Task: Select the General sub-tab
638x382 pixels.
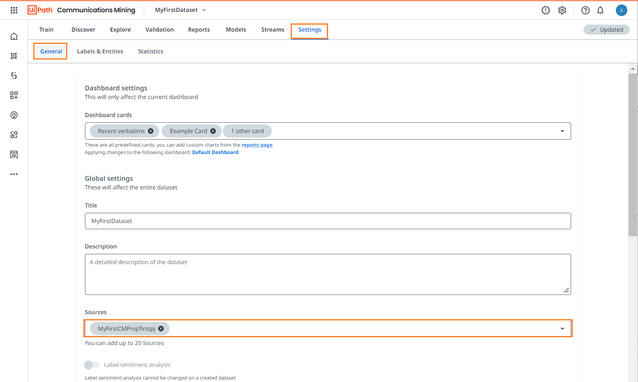Action: [x=51, y=51]
